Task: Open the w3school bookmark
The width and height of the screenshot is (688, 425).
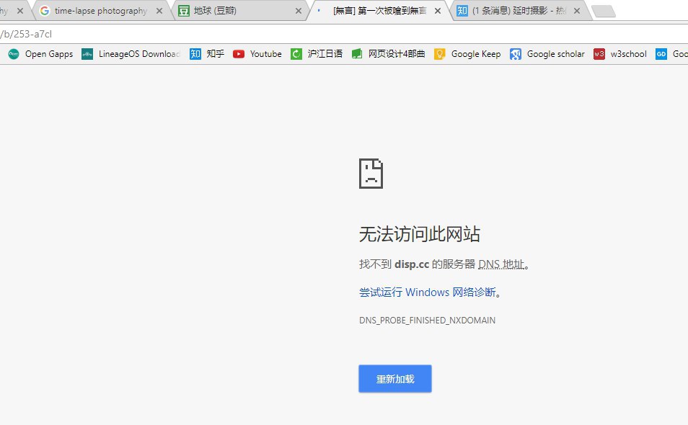Action: point(620,54)
